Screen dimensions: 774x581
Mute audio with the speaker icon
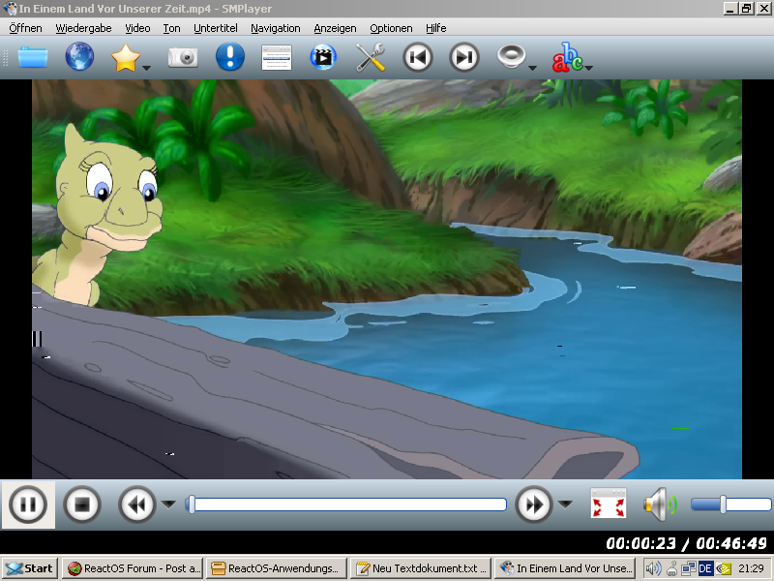coord(660,505)
